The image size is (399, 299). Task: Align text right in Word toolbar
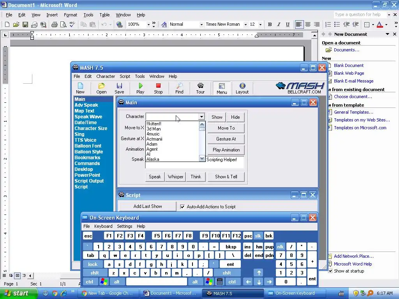[316, 25]
